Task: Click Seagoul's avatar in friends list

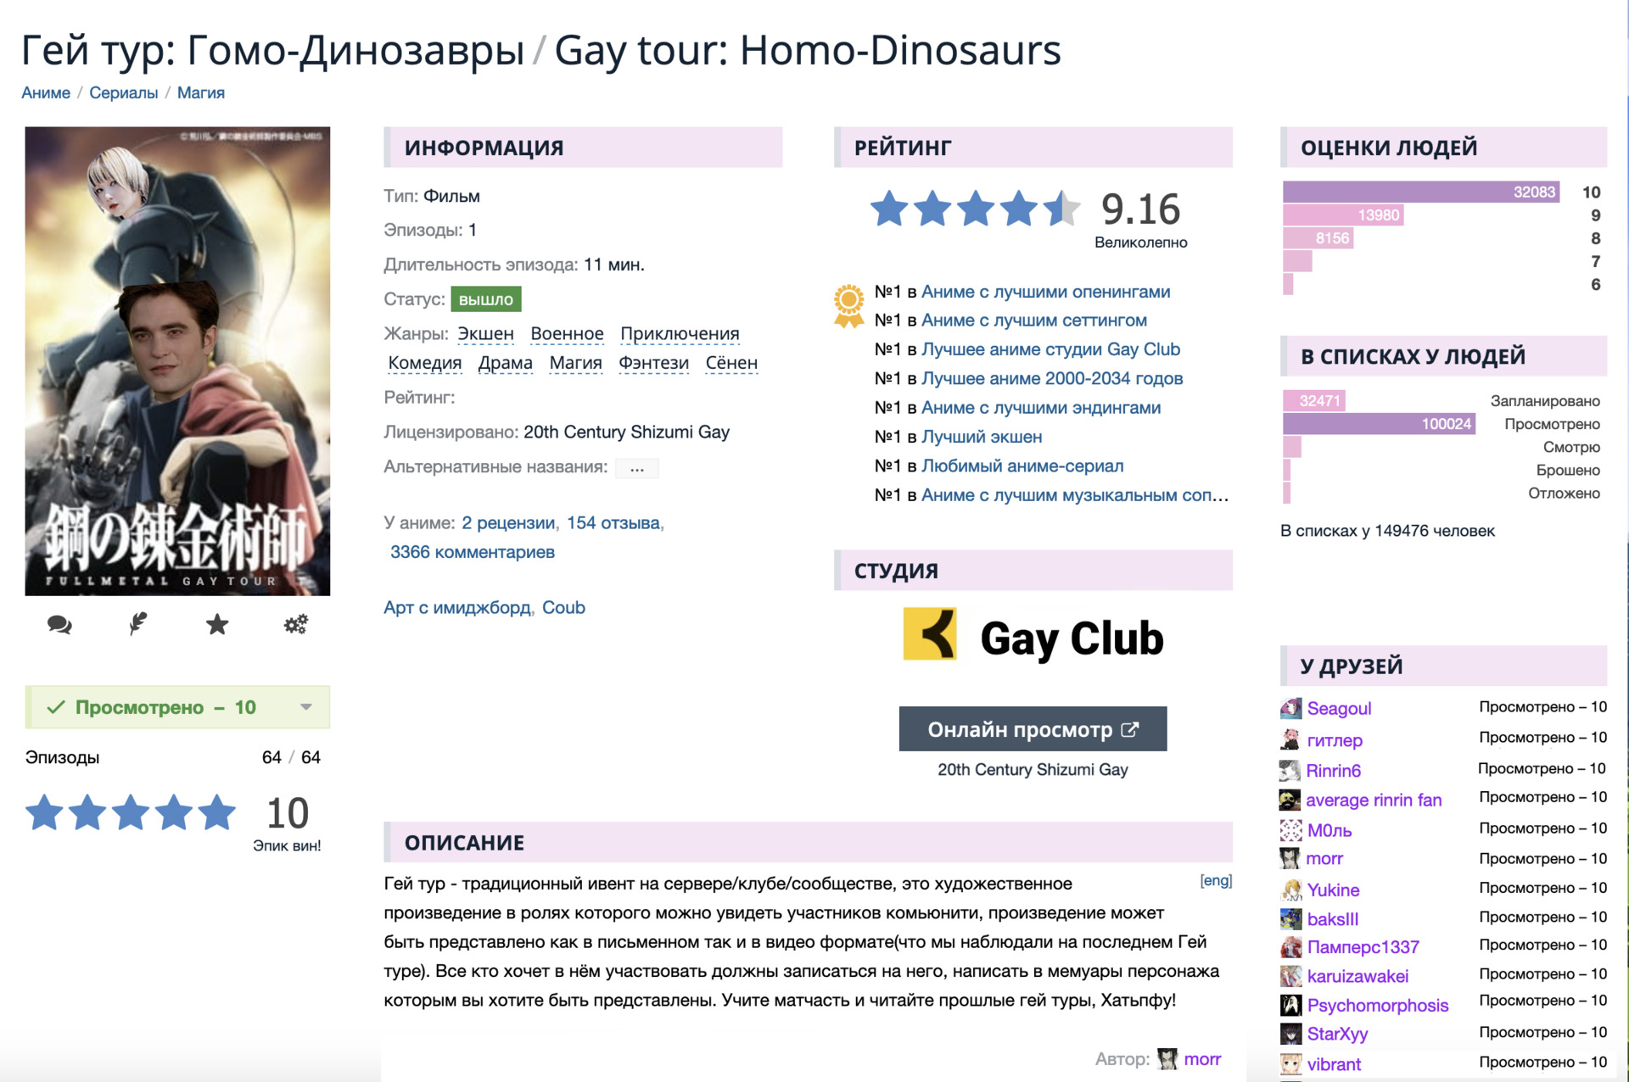Action: click(1290, 708)
